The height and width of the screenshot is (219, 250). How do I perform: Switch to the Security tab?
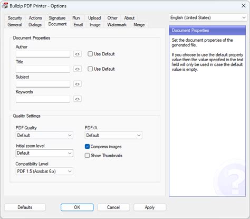coord(15,18)
